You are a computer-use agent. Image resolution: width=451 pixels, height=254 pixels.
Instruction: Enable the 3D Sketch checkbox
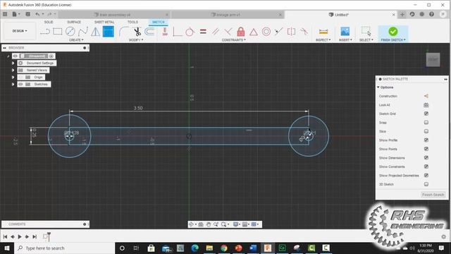(x=426, y=184)
